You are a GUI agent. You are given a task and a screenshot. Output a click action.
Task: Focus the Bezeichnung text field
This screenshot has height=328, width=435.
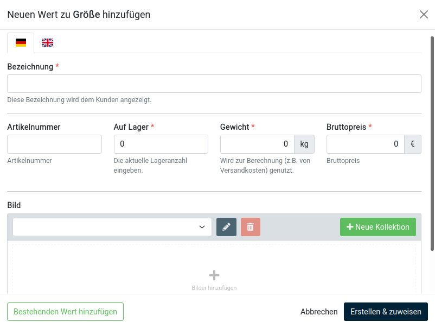pyautogui.click(x=214, y=84)
